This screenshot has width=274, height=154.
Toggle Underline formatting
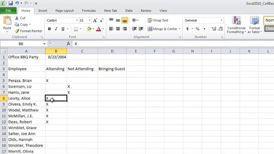click(x=63, y=29)
